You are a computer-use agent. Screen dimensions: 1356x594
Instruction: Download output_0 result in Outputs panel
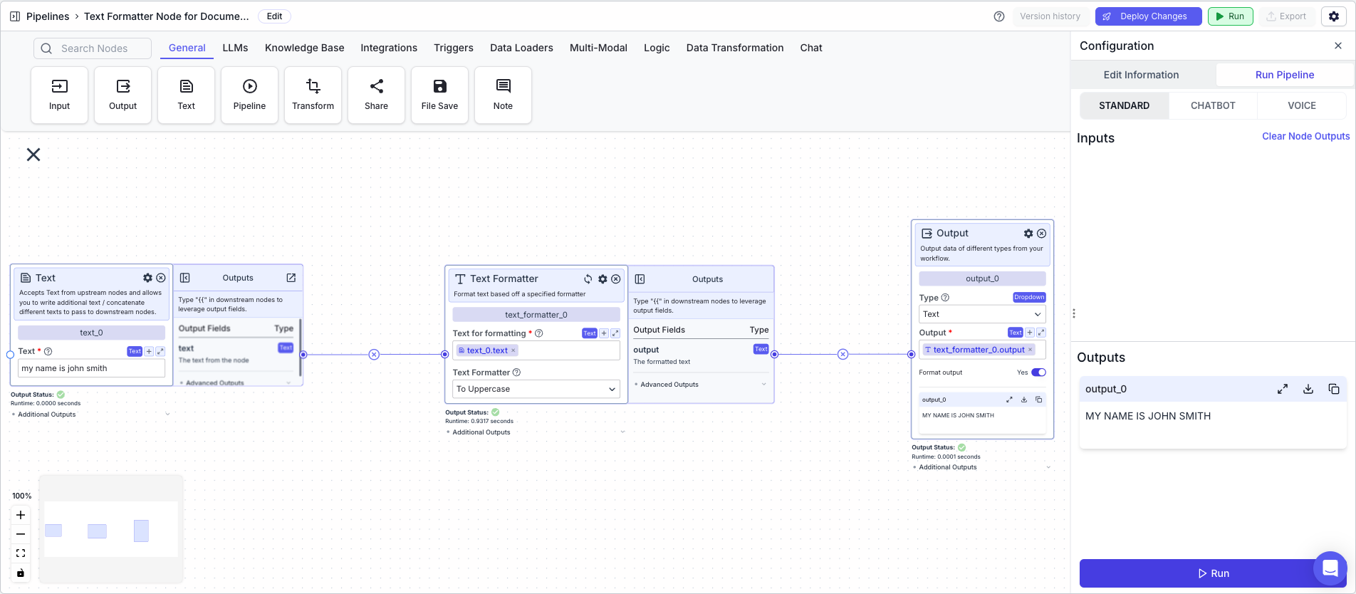(1308, 389)
